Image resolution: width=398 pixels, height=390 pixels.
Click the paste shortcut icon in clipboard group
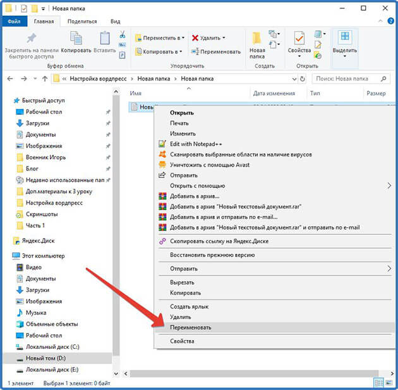[x=123, y=54]
